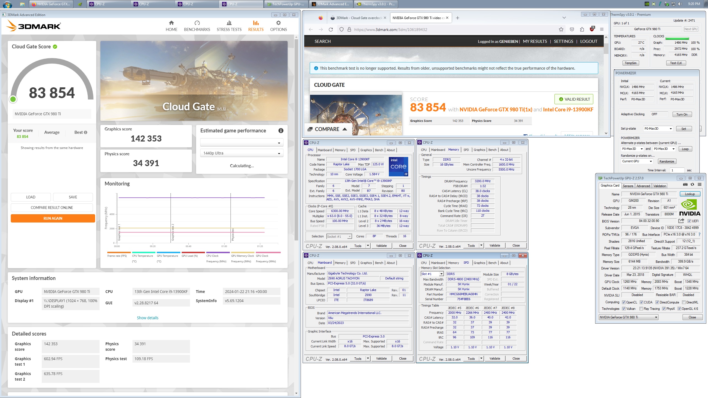Open MY RESULTS on 3dmark.com
The height and width of the screenshot is (398, 708).
coord(535,41)
